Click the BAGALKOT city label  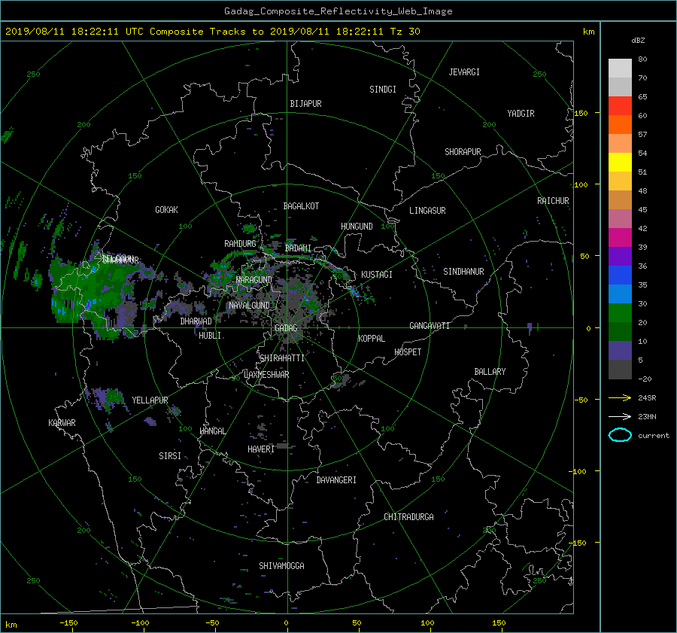click(x=301, y=206)
